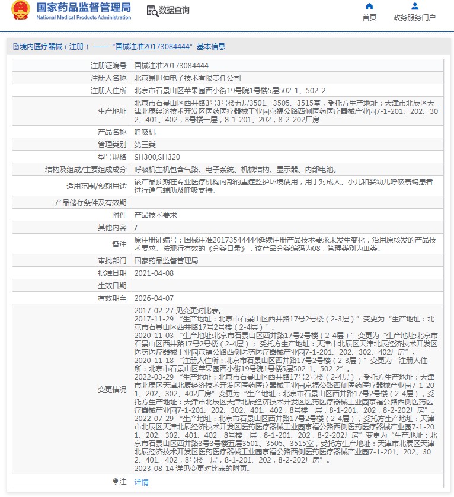Click the 第三类 management class value
The height and width of the screenshot is (497, 454).
(x=145, y=145)
